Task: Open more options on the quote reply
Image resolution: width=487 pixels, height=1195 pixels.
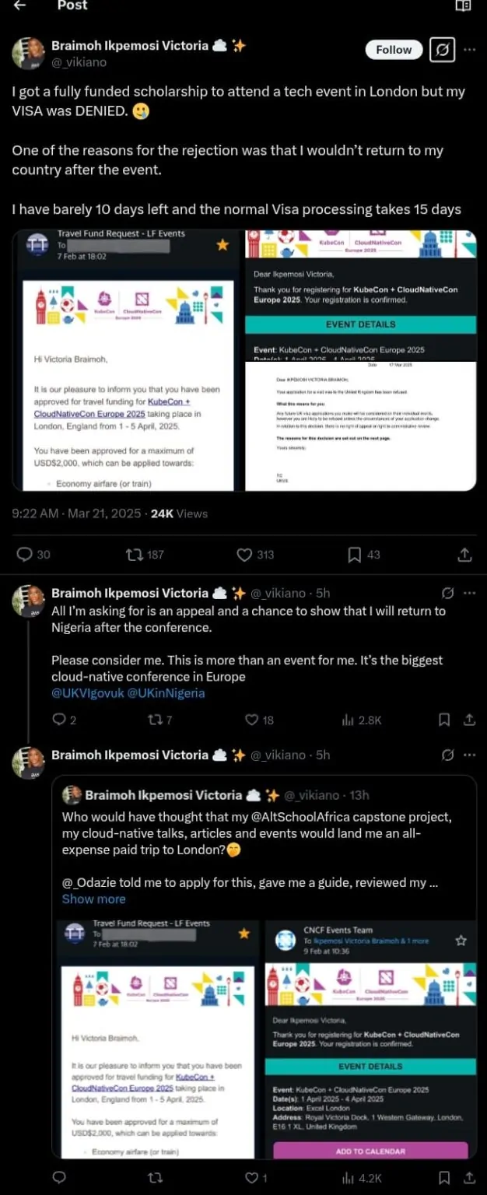Action: pyautogui.click(x=469, y=755)
